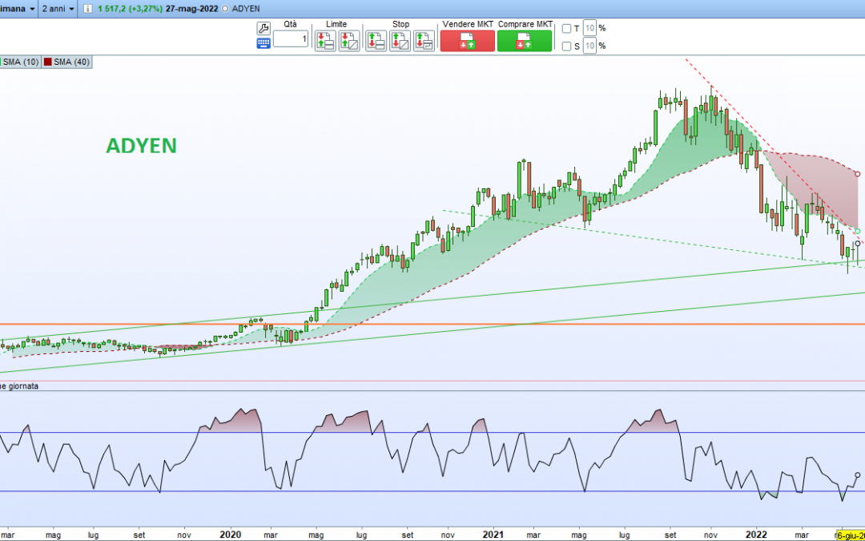Enable the S percent checkbox
The image size is (865, 541).
(566, 46)
